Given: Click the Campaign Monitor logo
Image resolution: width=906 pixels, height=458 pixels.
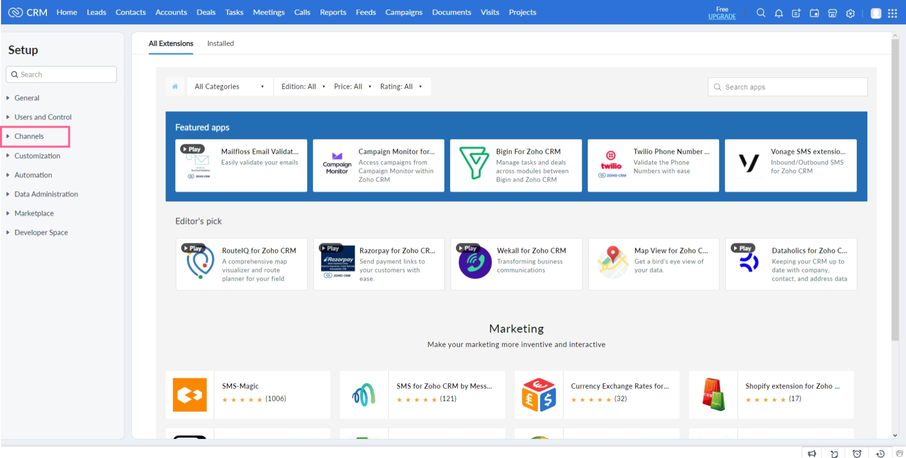Looking at the screenshot, I should point(337,163).
